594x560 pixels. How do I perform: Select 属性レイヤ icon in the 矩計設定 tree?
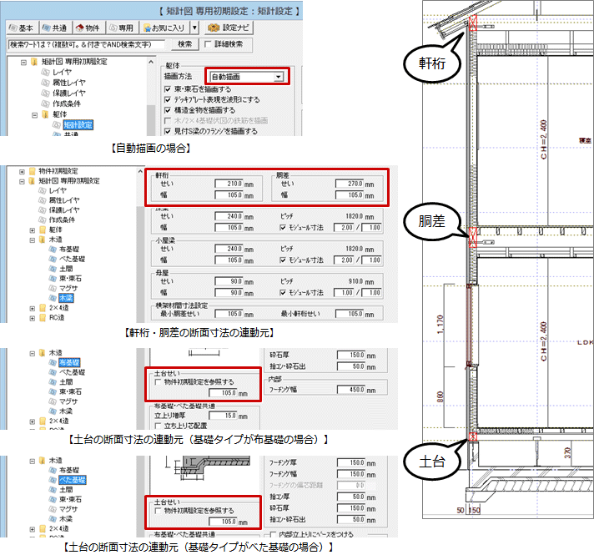(x=45, y=83)
